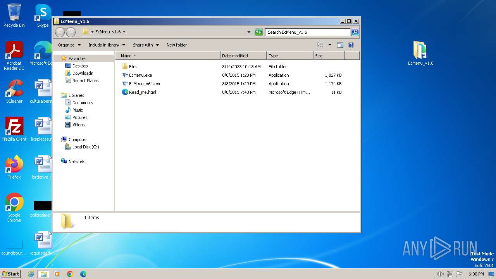
Task: Select Network in the navigation pane
Action: 76,162
